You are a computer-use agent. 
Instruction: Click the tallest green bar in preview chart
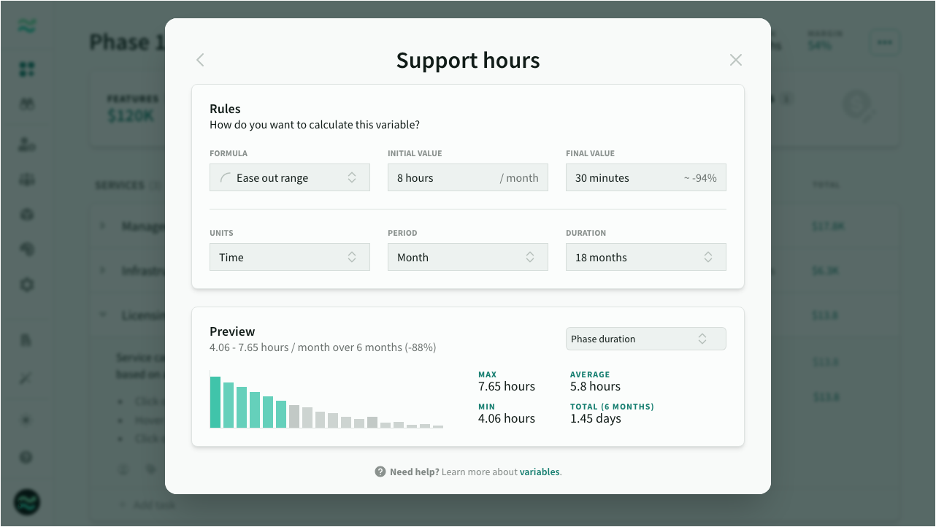[x=215, y=402]
